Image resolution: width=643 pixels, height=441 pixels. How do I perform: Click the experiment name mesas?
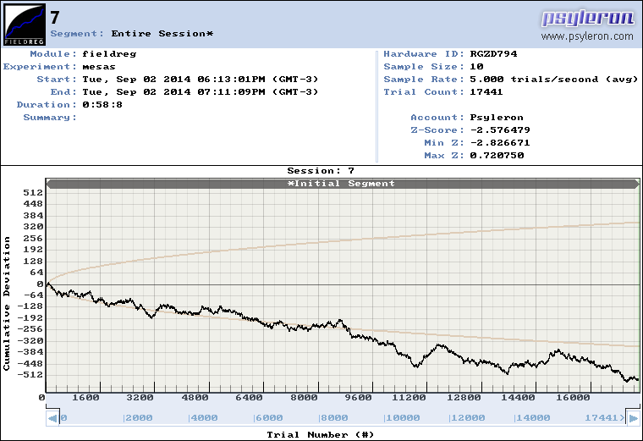(98, 66)
